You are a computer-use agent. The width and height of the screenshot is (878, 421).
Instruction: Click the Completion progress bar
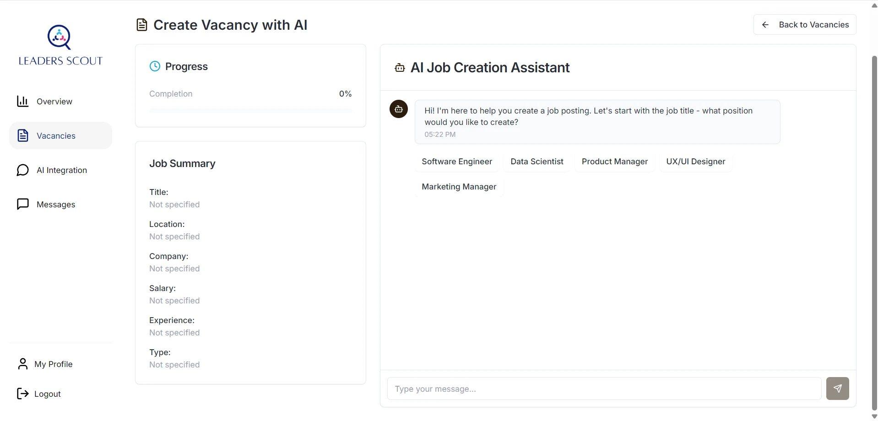click(250, 110)
